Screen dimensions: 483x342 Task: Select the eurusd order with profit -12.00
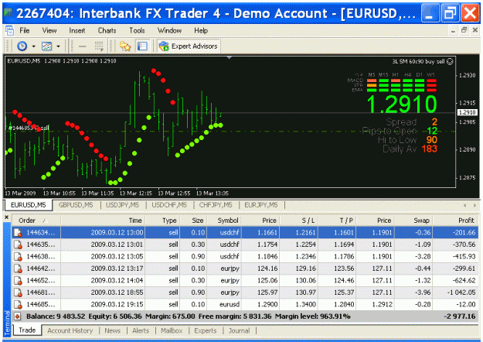click(245, 305)
